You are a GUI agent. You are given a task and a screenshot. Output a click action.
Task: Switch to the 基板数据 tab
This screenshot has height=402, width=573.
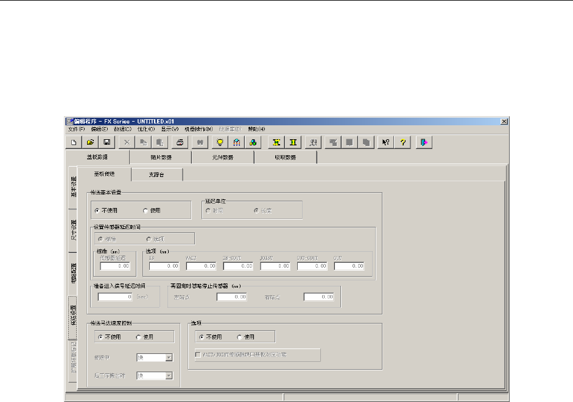[x=97, y=157]
